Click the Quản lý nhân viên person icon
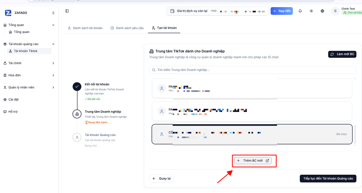 pos(5,87)
